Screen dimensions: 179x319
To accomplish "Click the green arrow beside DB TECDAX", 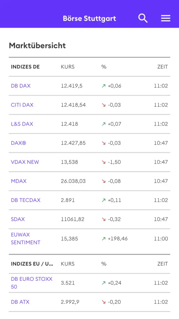I will tap(104, 200).
